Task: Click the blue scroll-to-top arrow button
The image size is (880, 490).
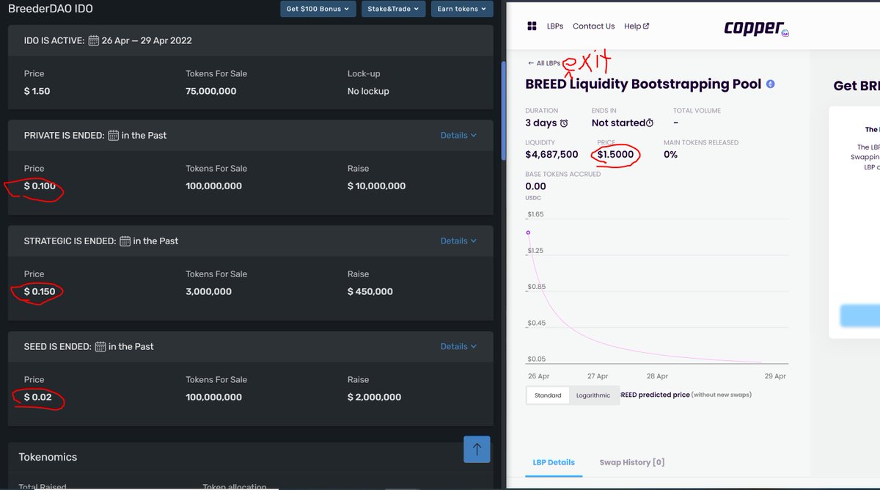Action: pyautogui.click(x=477, y=449)
